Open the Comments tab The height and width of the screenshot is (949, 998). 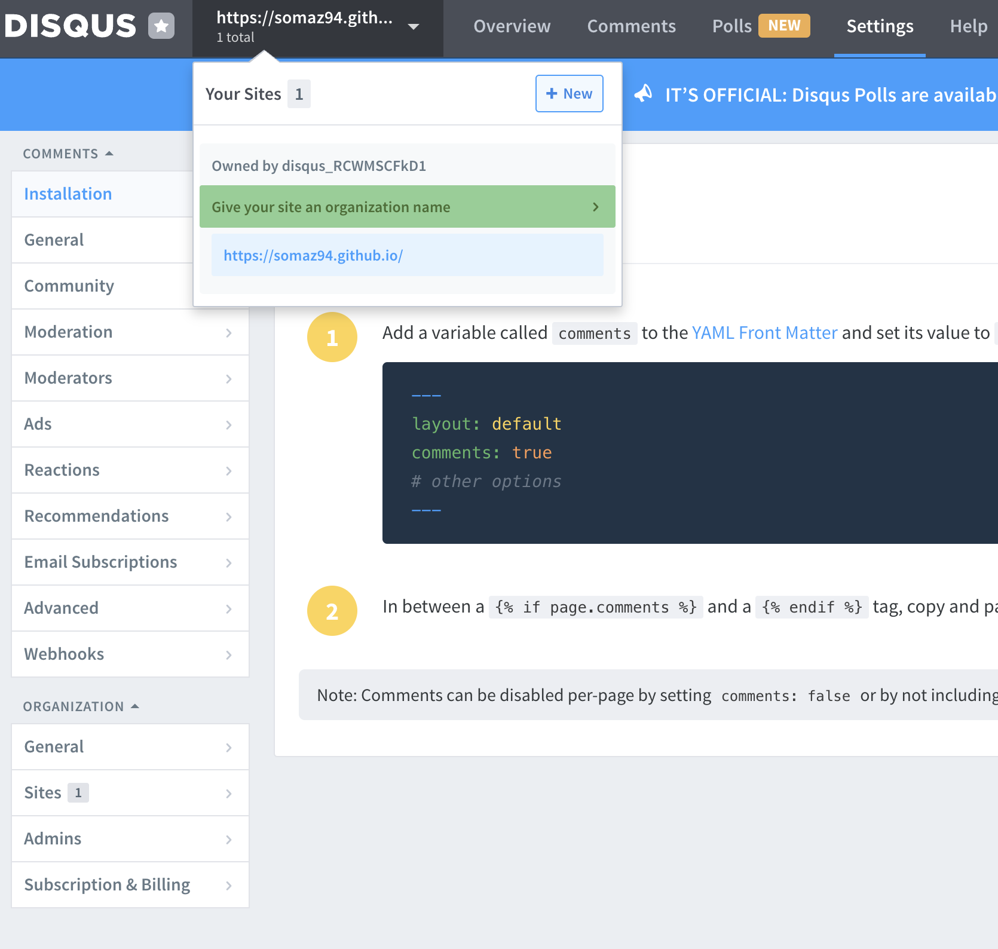point(632,26)
